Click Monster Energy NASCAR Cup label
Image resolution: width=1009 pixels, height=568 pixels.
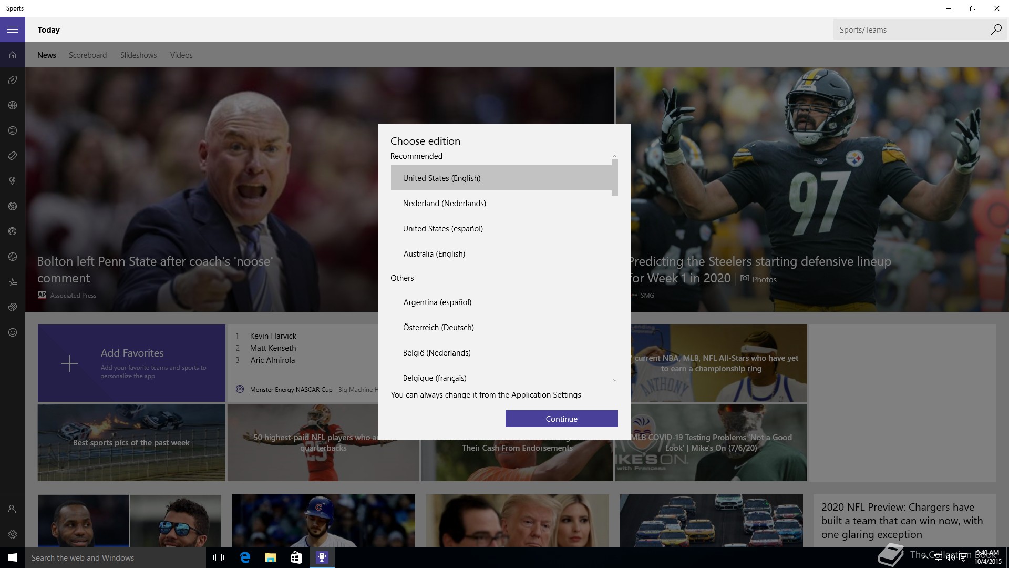pos(291,389)
